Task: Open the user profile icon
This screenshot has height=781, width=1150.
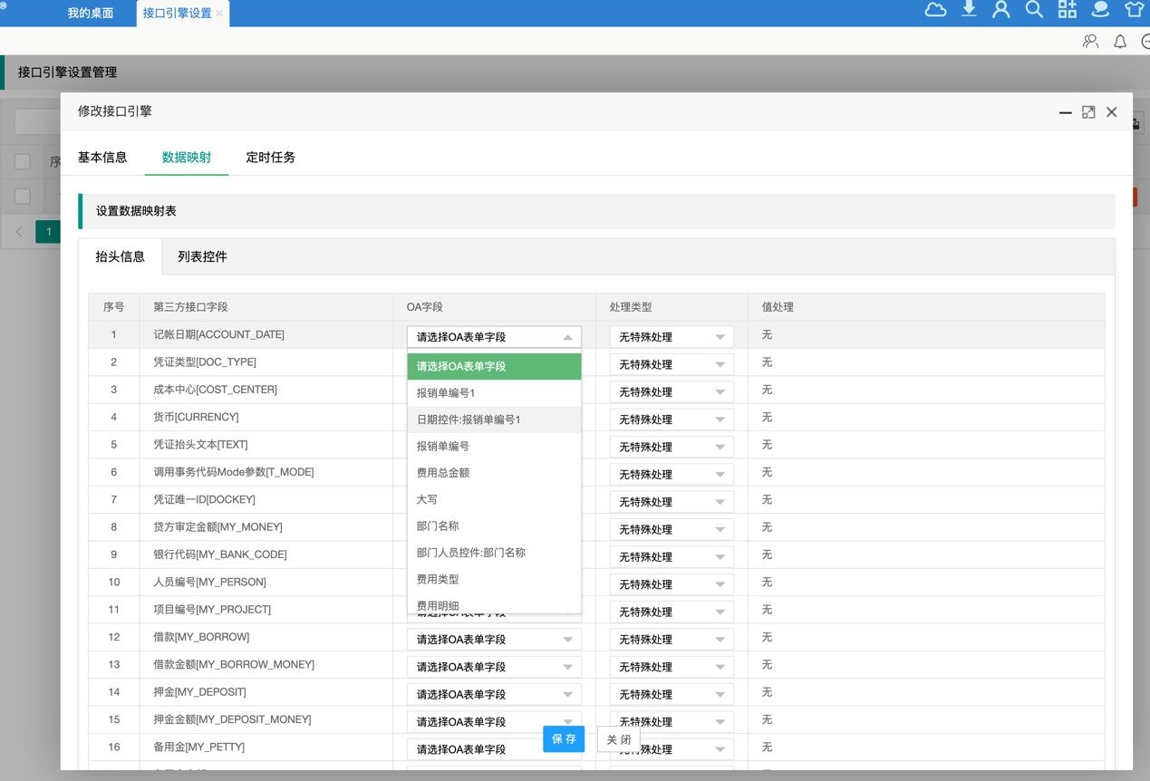Action: coord(1000,10)
